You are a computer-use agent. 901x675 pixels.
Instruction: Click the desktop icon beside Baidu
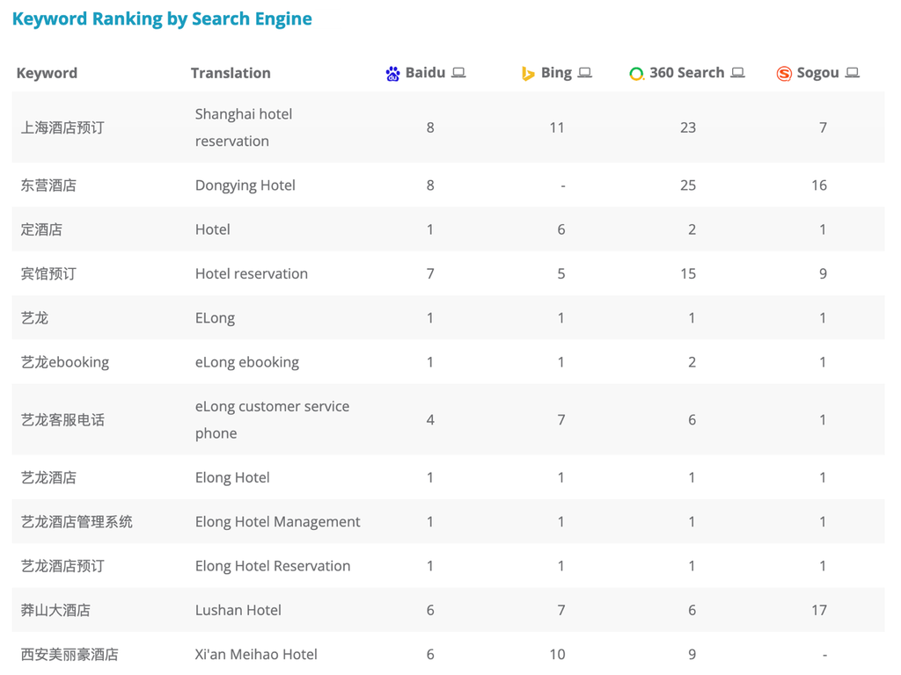coord(458,73)
